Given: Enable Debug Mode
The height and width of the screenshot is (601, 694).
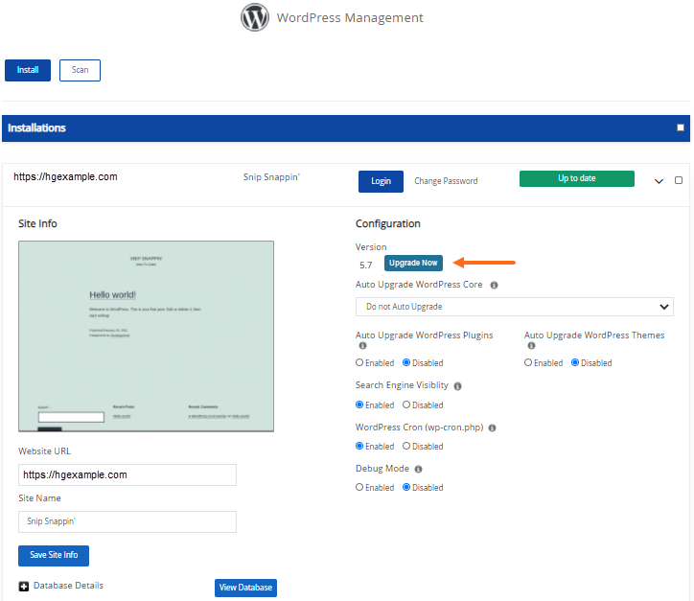Looking at the screenshot, I should coord(359,487).
